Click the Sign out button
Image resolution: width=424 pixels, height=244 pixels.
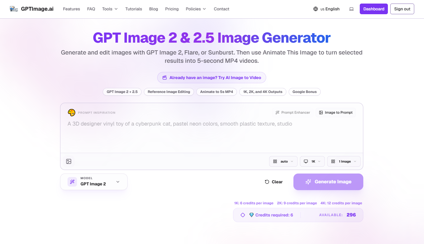pyautogui.click(x=402, y=9)
